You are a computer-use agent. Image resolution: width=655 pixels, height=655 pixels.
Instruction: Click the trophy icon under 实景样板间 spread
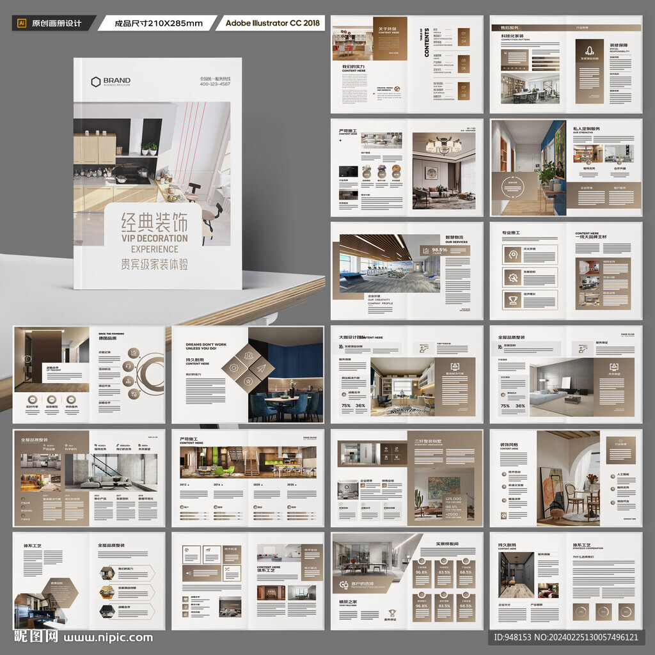coord(392,613)
